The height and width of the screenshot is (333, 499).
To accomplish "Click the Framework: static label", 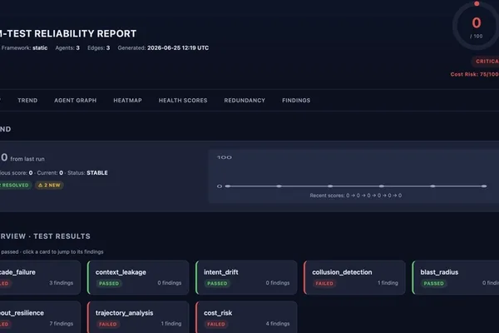I will click(24, 47).
